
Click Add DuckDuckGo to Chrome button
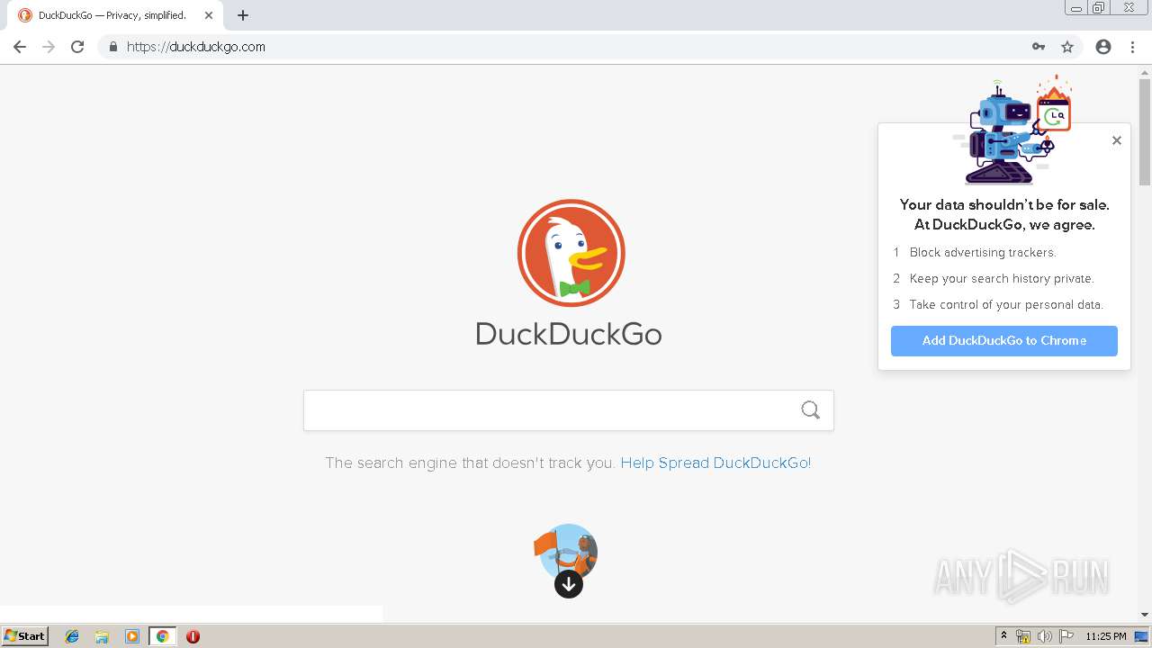(1004, 341)
